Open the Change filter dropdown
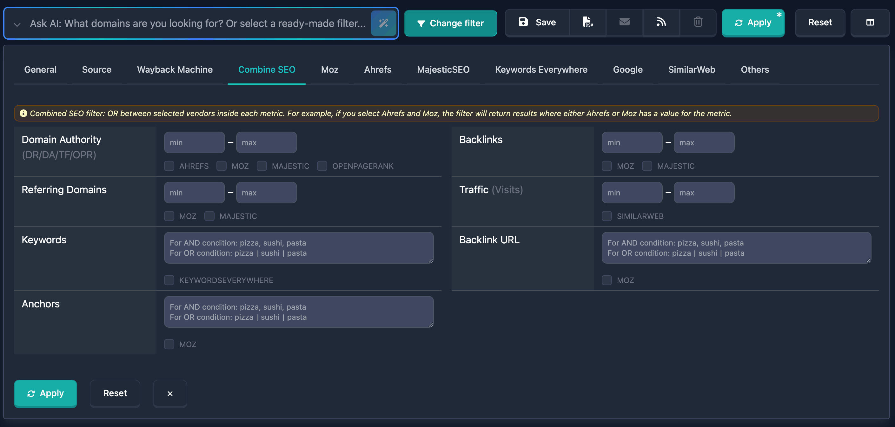The height and width of the screenshot is (427, 895). point(451,23)
